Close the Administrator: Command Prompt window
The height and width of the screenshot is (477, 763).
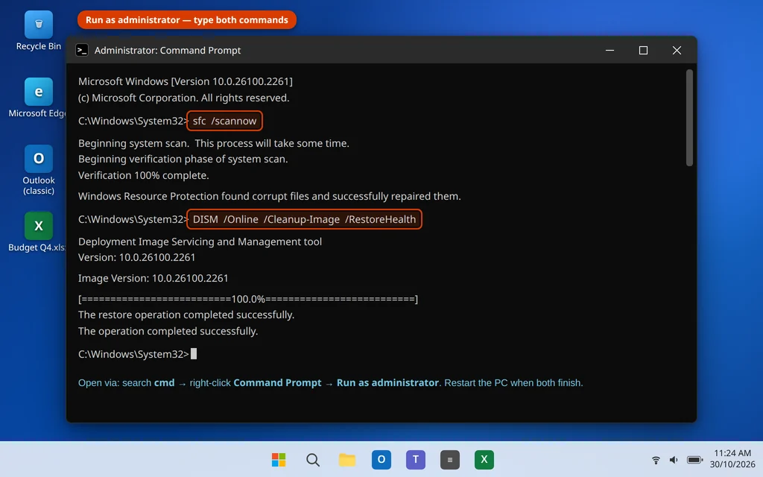tap(677, 50)
